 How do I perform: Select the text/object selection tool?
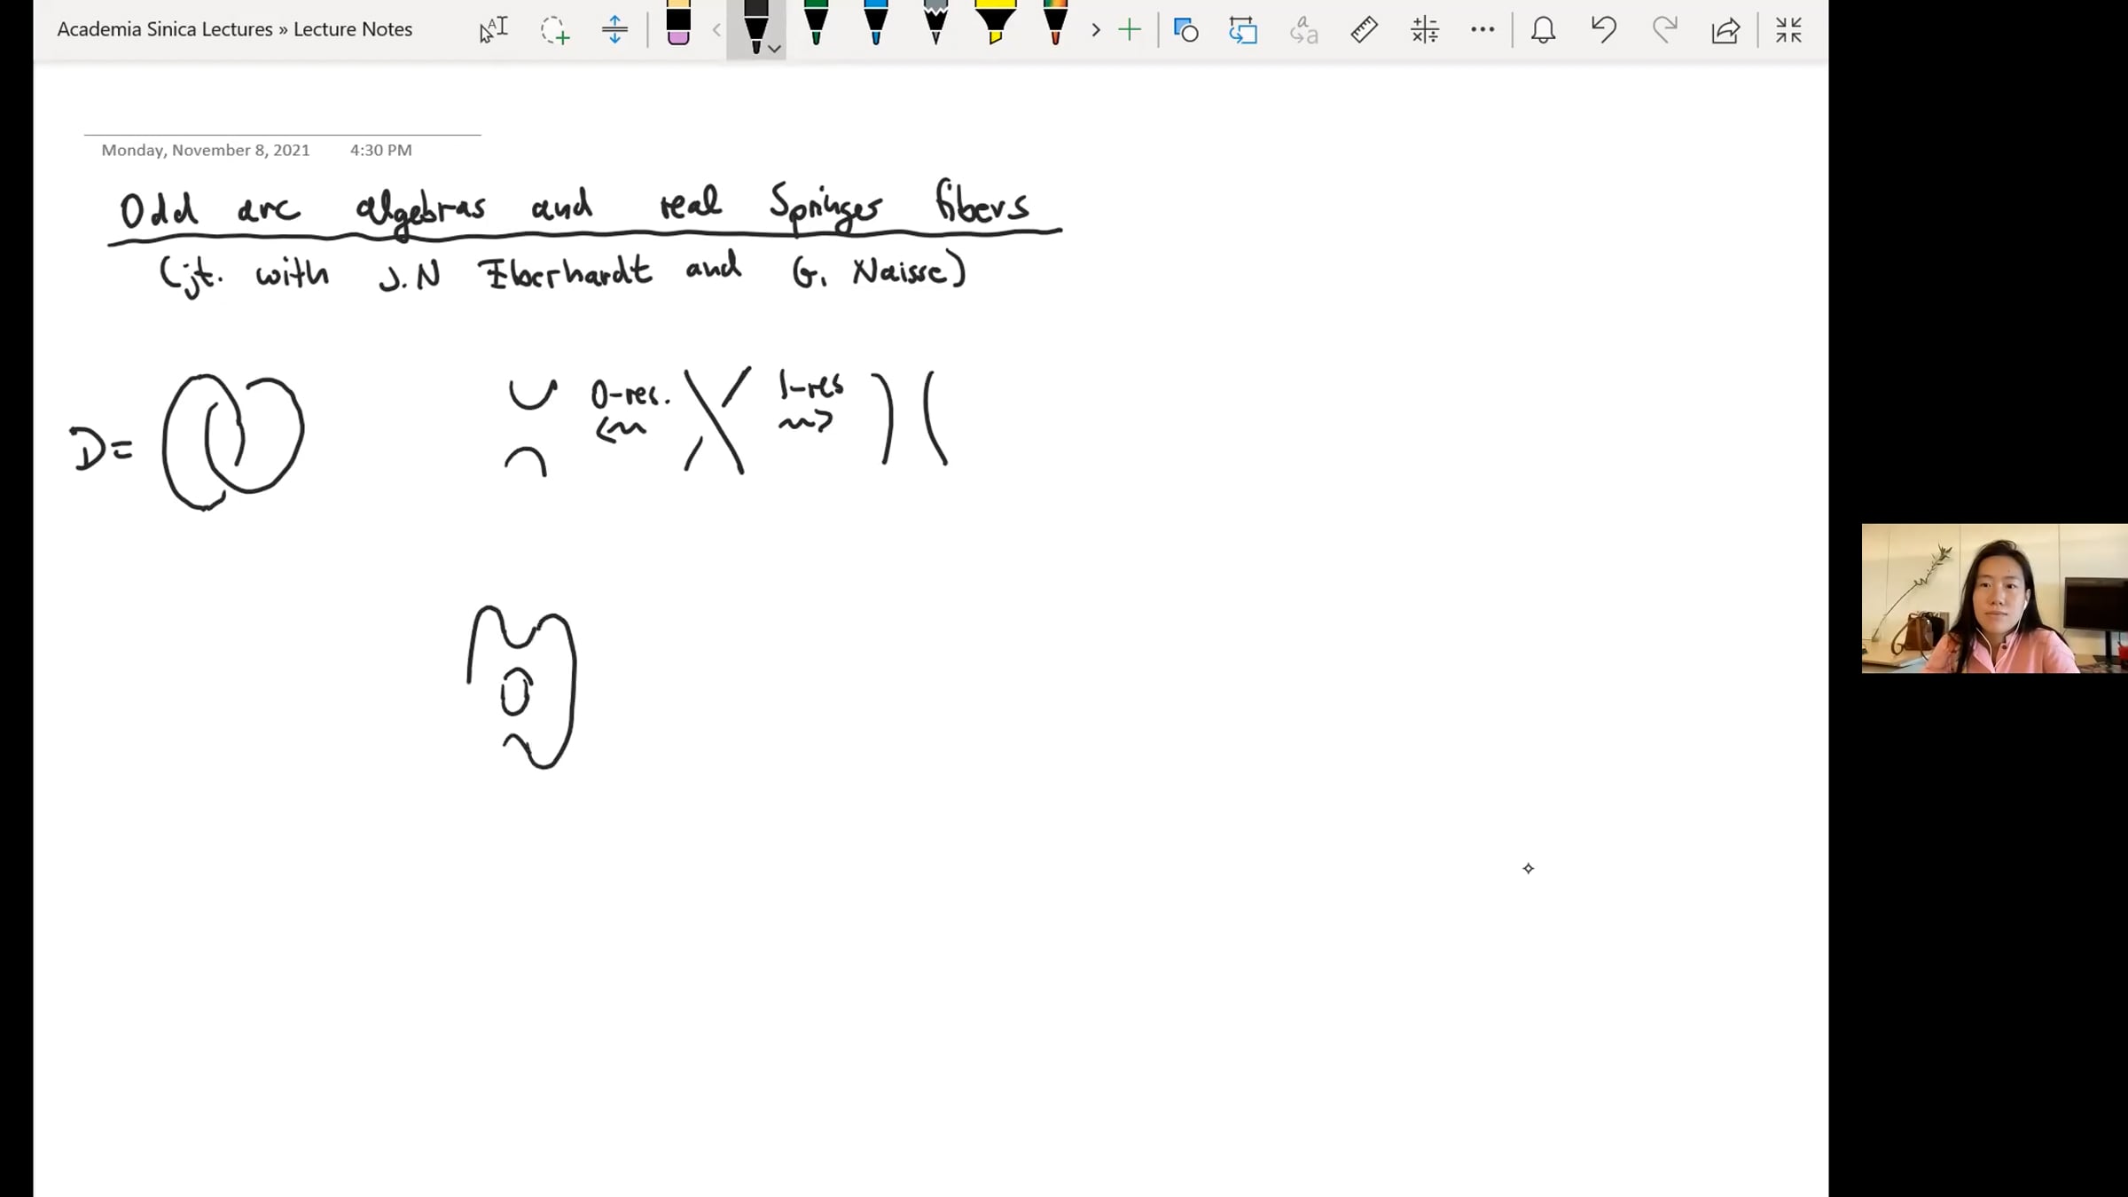493,30
